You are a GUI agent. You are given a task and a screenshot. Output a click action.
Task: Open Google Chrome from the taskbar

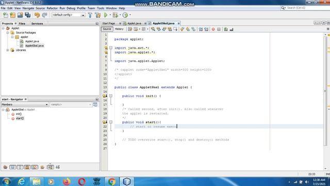click(112, 181)
